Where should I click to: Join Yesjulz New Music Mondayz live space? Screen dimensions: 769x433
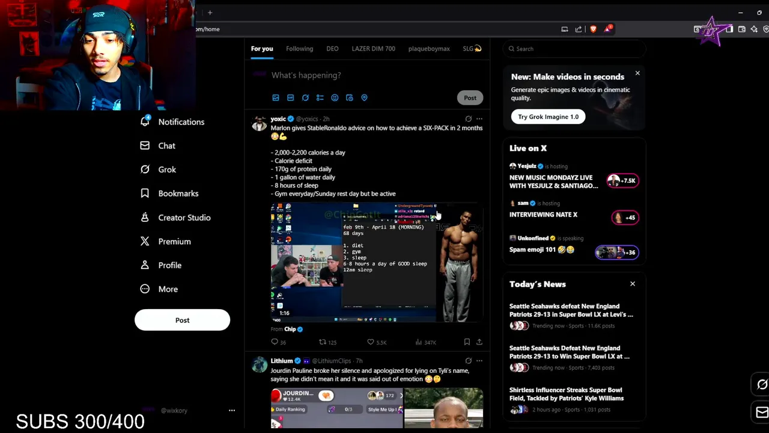(x=574, y=177)
